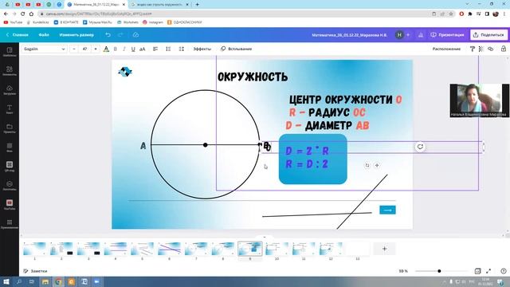
Task: Toggle bulleted list formatting
Action: point(168,49)
